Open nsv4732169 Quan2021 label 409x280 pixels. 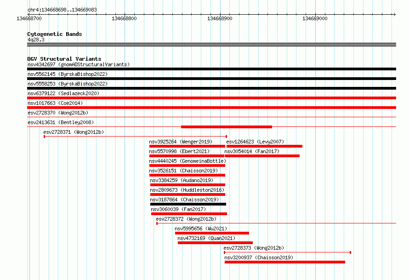point(206,238)
